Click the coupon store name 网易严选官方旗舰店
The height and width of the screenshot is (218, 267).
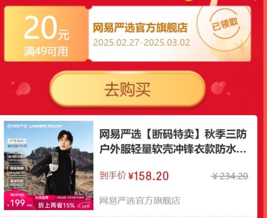pos(140,28)
